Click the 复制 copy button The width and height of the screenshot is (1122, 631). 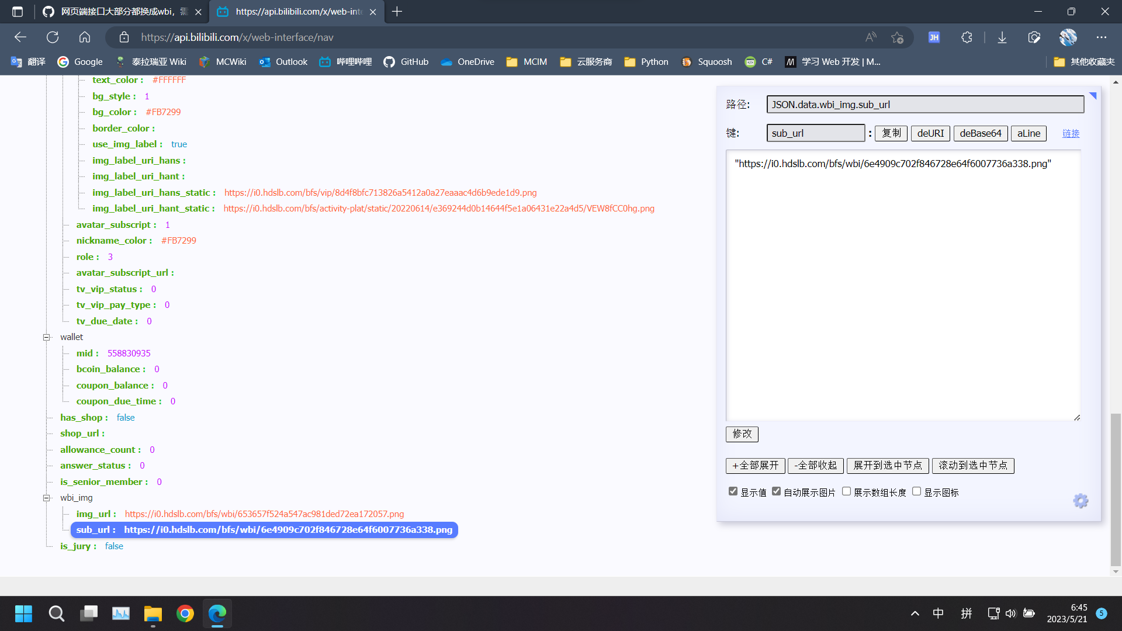pos(891,133)
